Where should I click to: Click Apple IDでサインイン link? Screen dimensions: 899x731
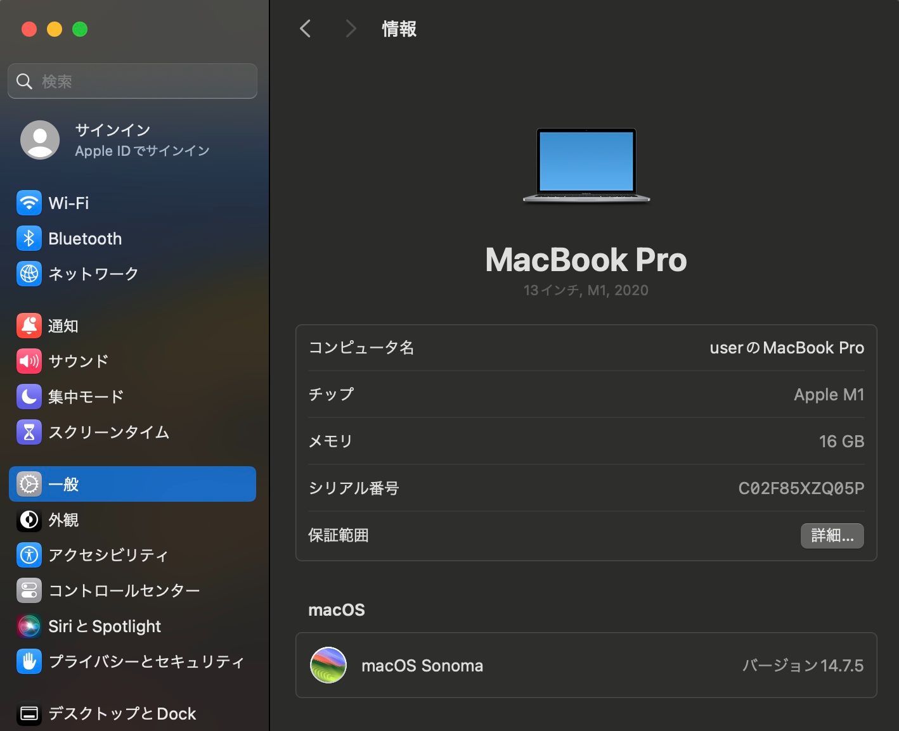(x=142, y=151)
